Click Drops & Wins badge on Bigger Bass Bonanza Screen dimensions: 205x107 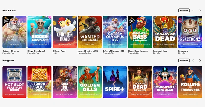[x=132, y=20]
